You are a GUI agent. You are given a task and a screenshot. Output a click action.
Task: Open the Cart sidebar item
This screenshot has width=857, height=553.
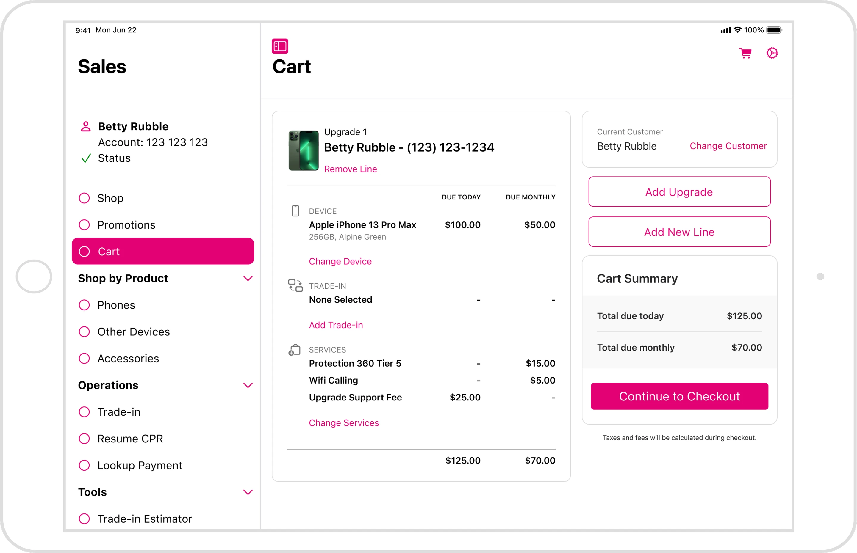[163, 251]
